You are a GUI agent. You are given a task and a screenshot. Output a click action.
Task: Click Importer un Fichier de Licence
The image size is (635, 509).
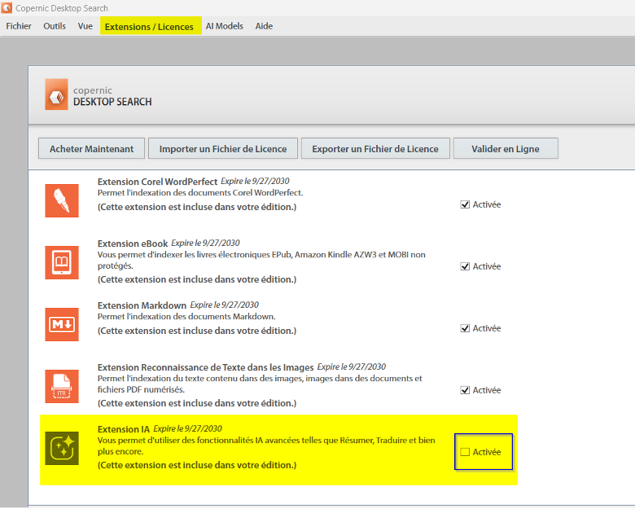click(x=223, y=149)
